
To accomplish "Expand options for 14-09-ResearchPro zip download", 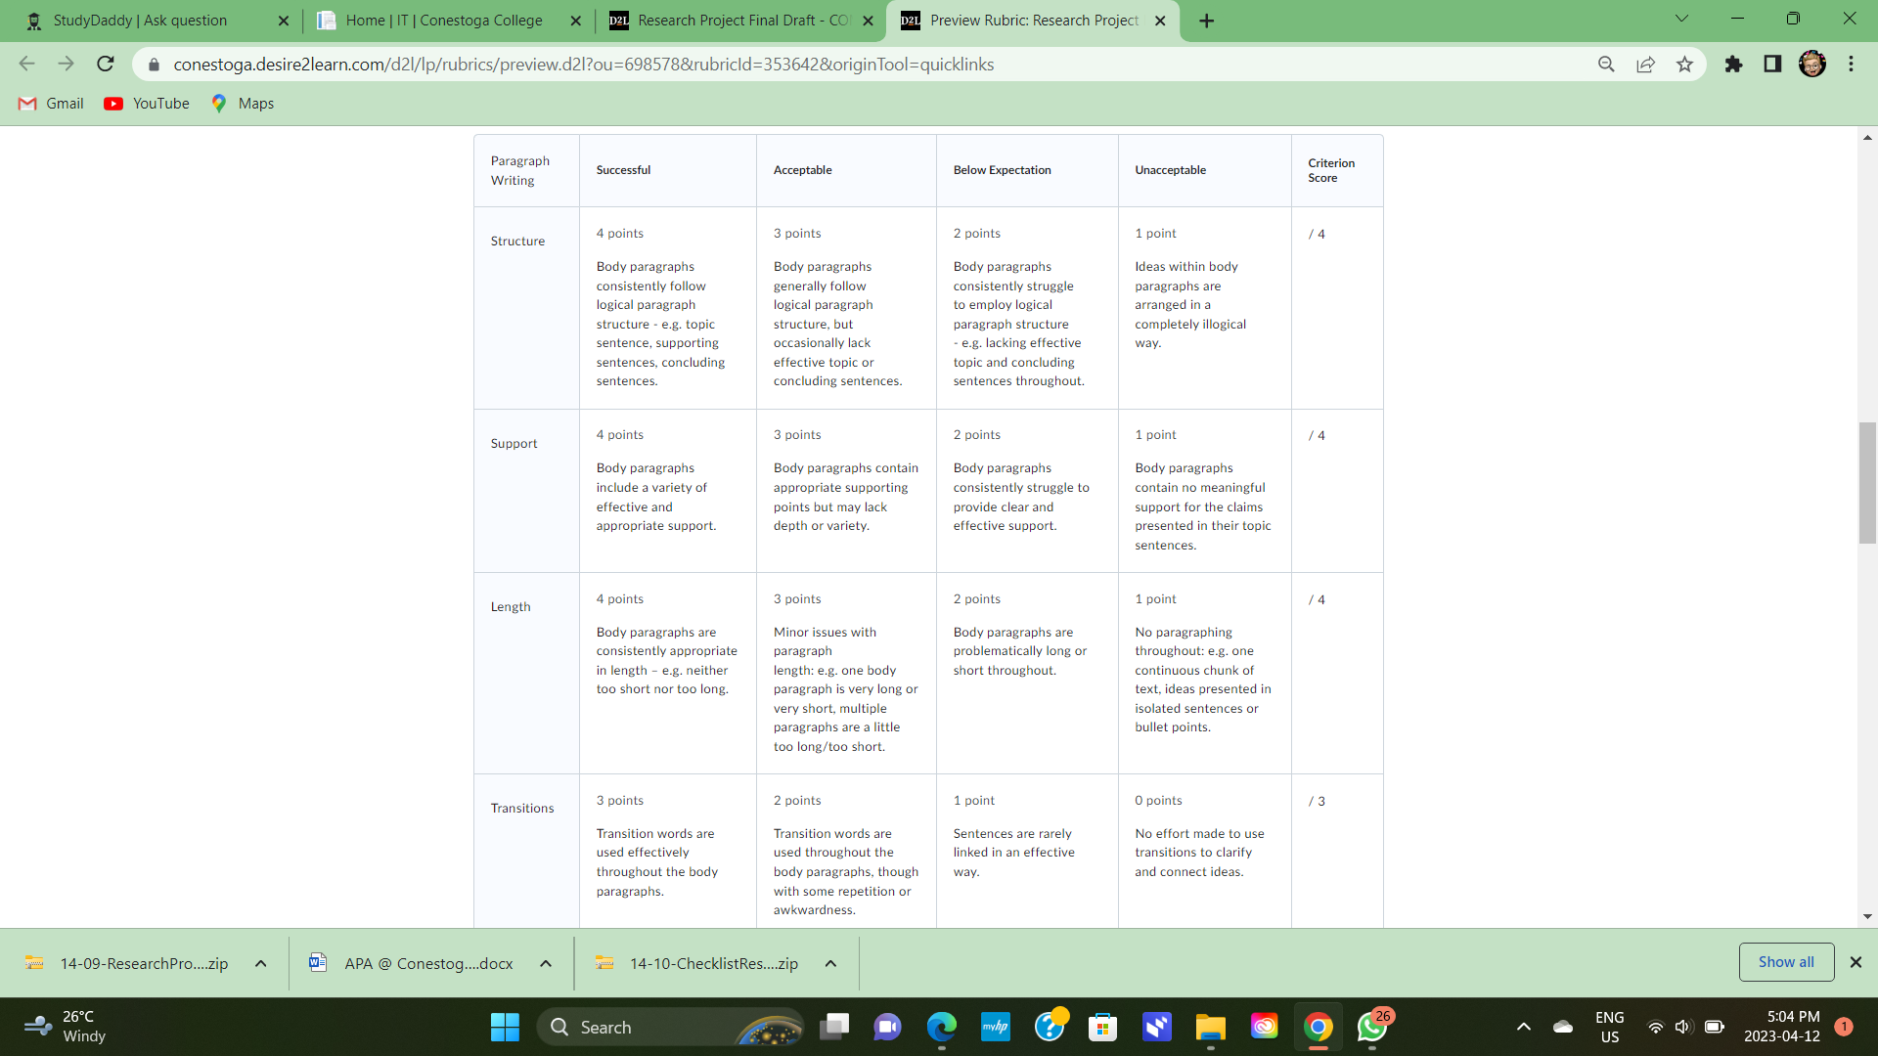I will point(261,963).
